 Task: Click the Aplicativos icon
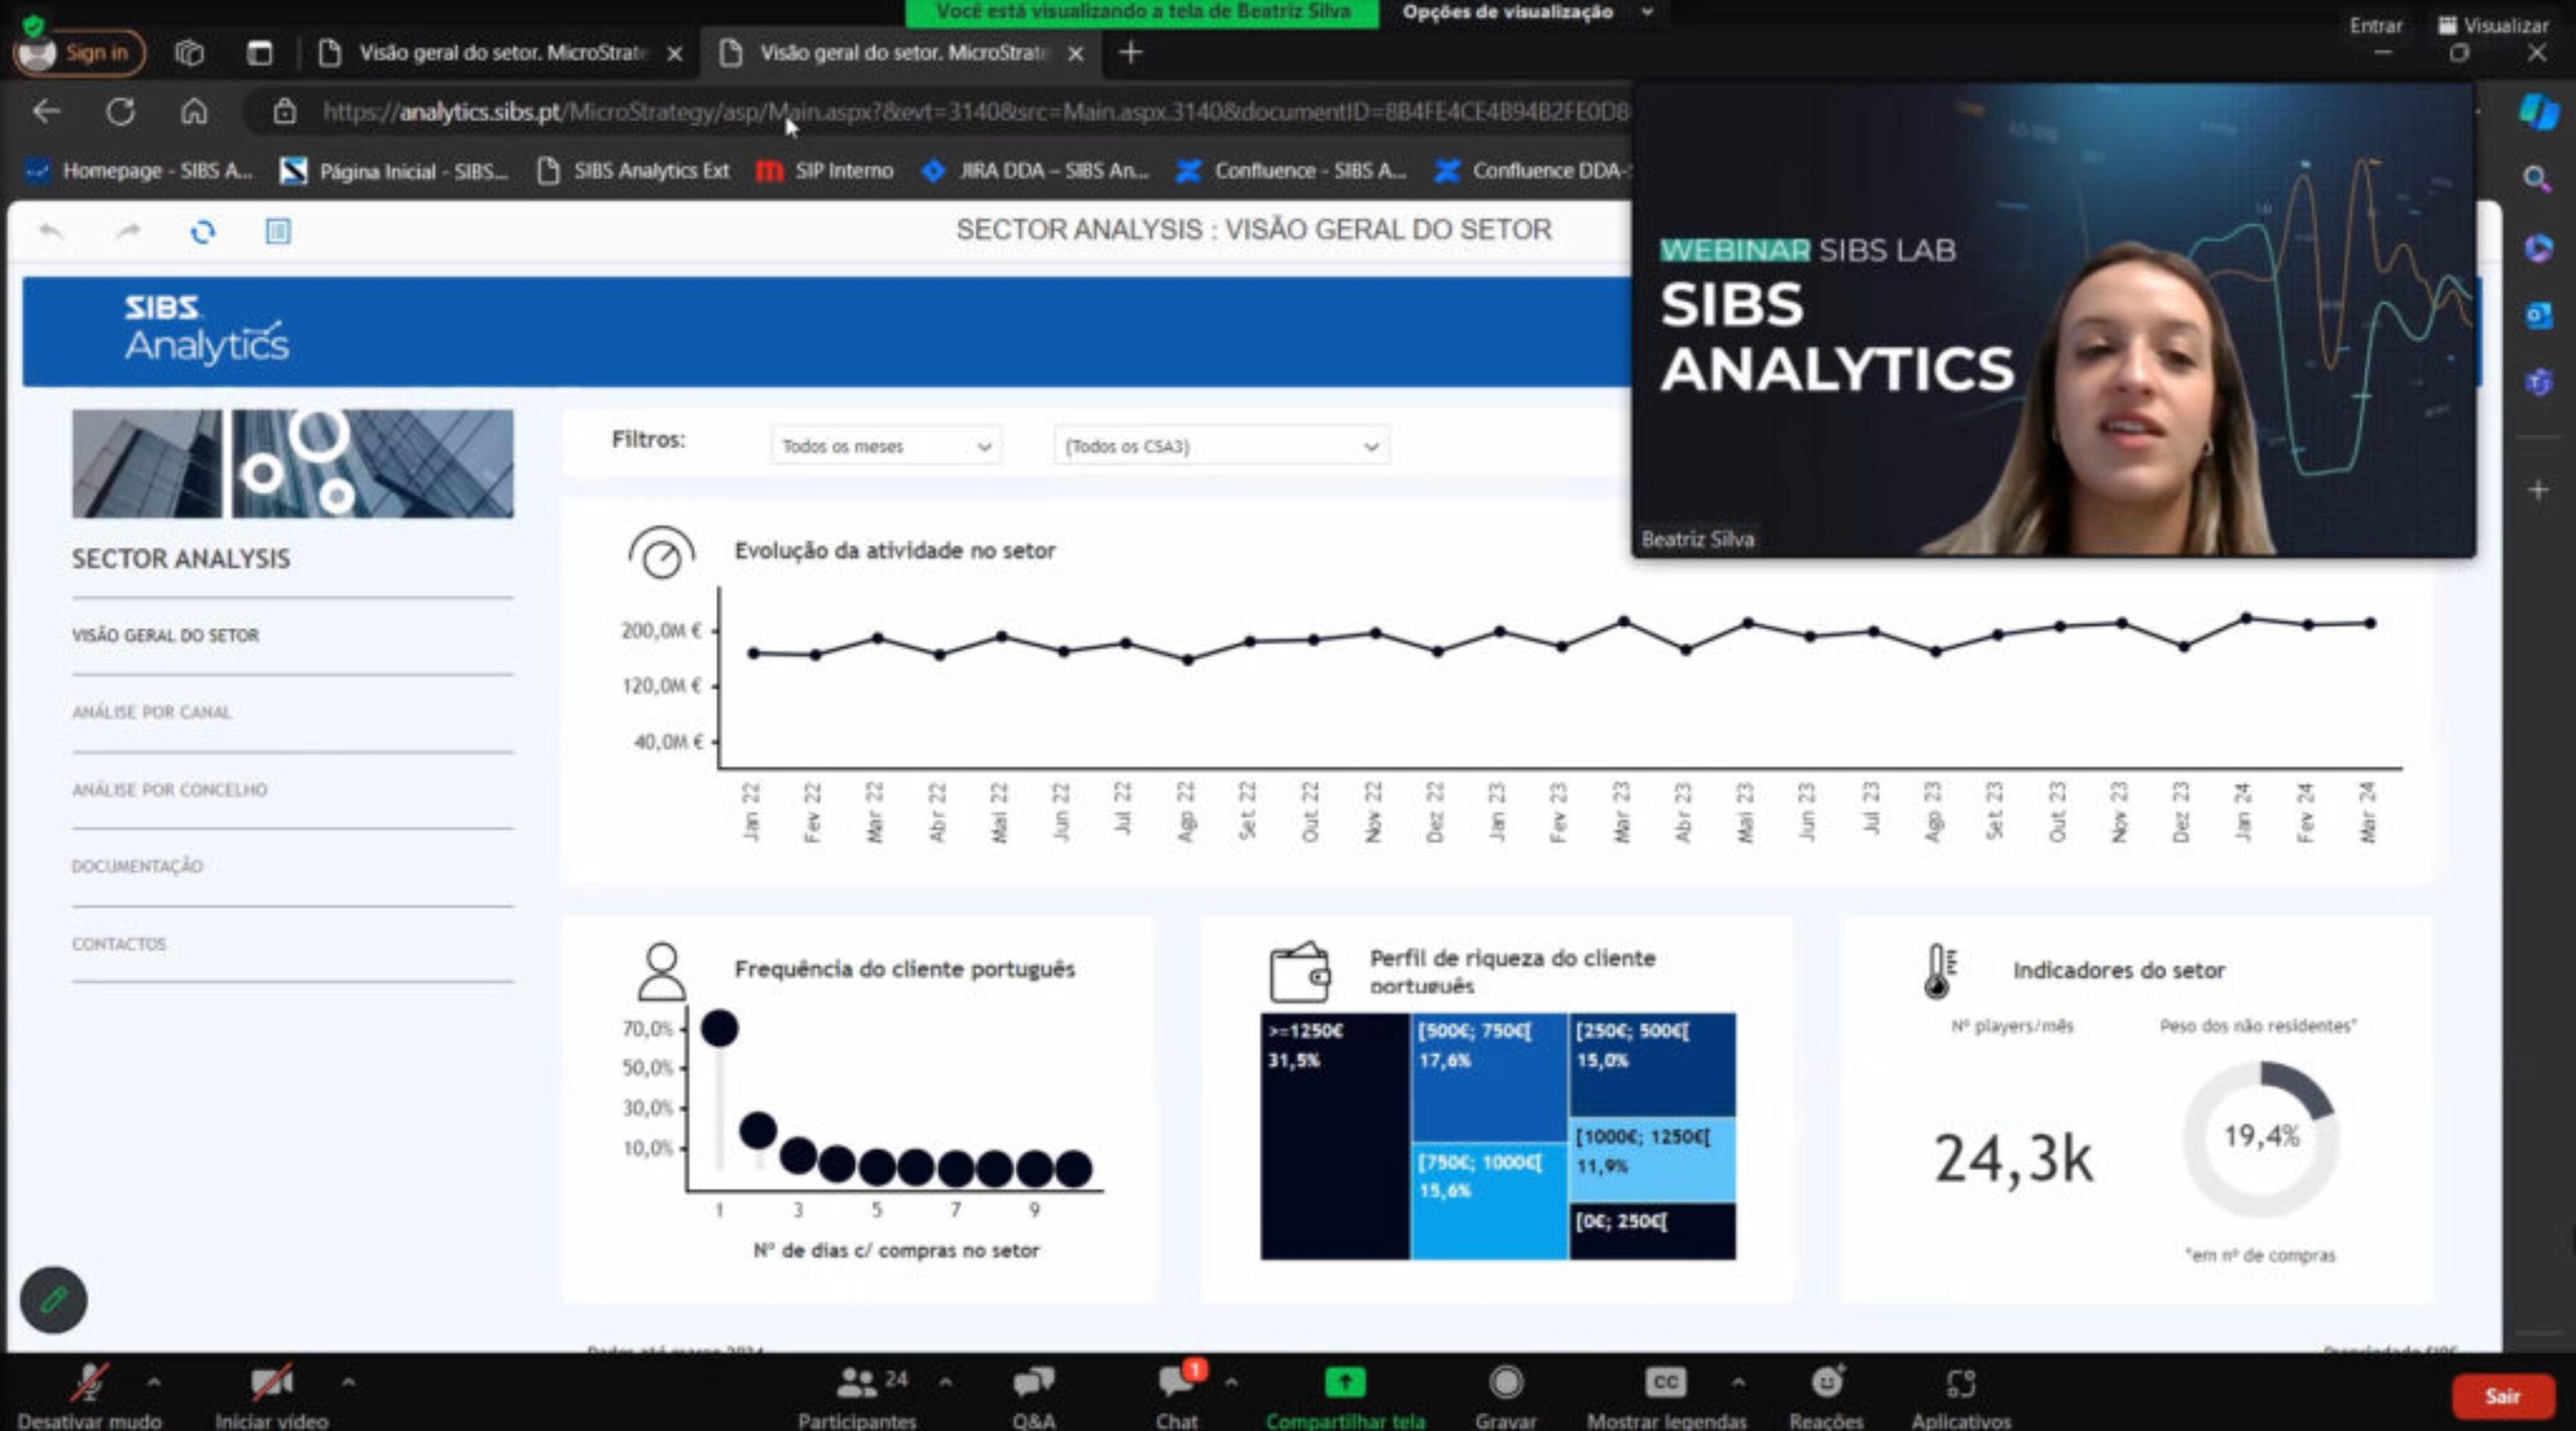click(x=1960, y=1383)
